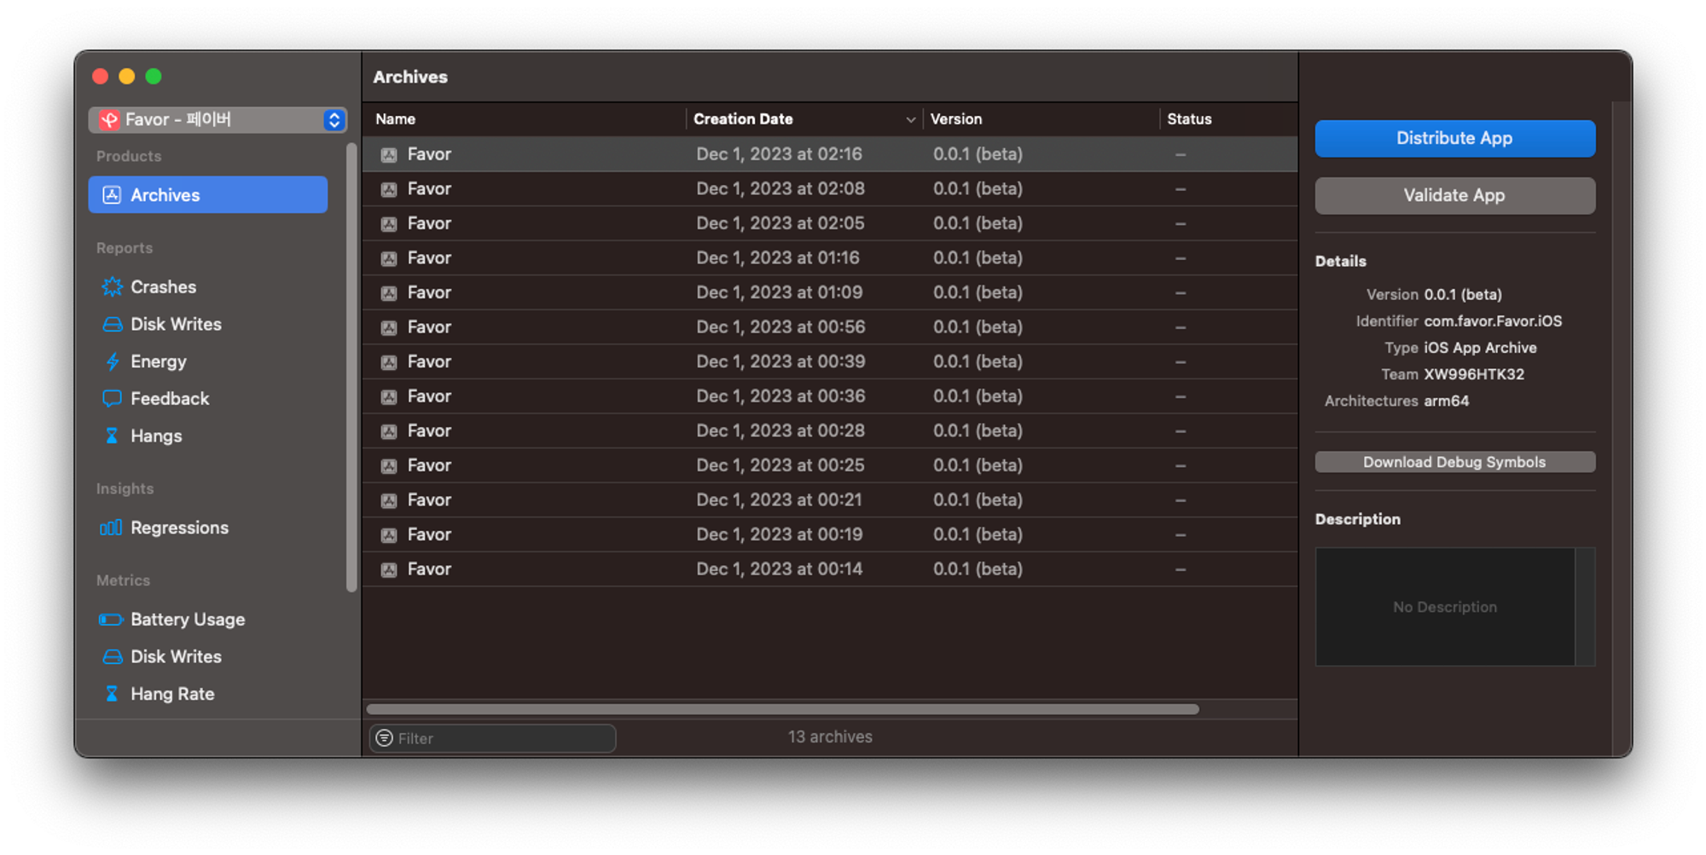Click archive icon for the 00:19 row

(x=389, y=535)
